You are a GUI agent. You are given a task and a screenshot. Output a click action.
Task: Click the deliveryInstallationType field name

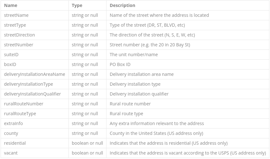coord(29,84)
